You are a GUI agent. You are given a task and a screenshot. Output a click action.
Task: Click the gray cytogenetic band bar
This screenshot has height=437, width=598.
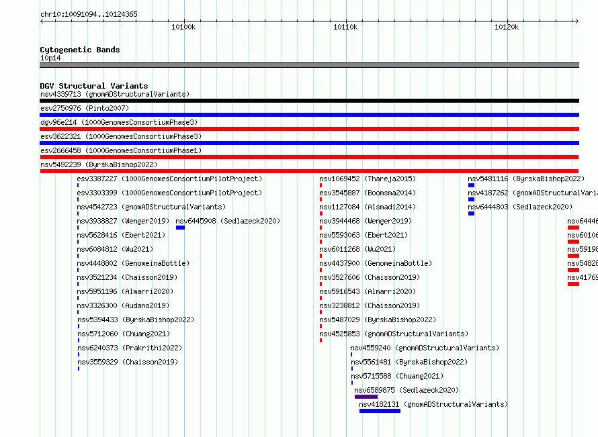pos(309,65)
